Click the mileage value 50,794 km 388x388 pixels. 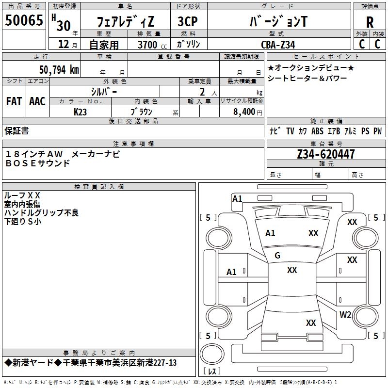59,70
